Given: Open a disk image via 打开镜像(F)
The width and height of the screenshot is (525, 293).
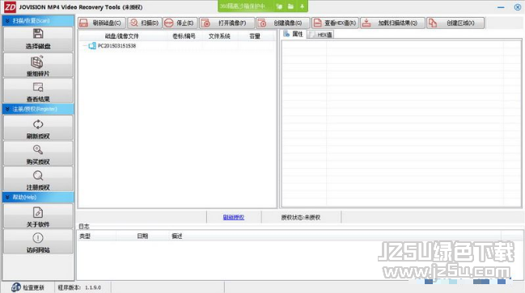Looking at the screenshot, I should click(227, 23).
